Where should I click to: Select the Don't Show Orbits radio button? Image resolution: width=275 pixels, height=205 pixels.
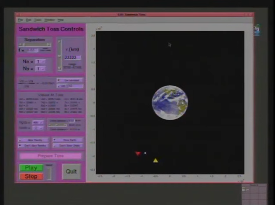click(x=68, y=146)
